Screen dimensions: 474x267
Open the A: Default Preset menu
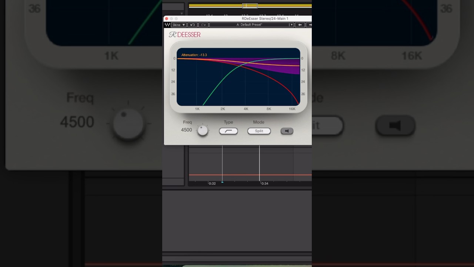click(x=251, y=25)
